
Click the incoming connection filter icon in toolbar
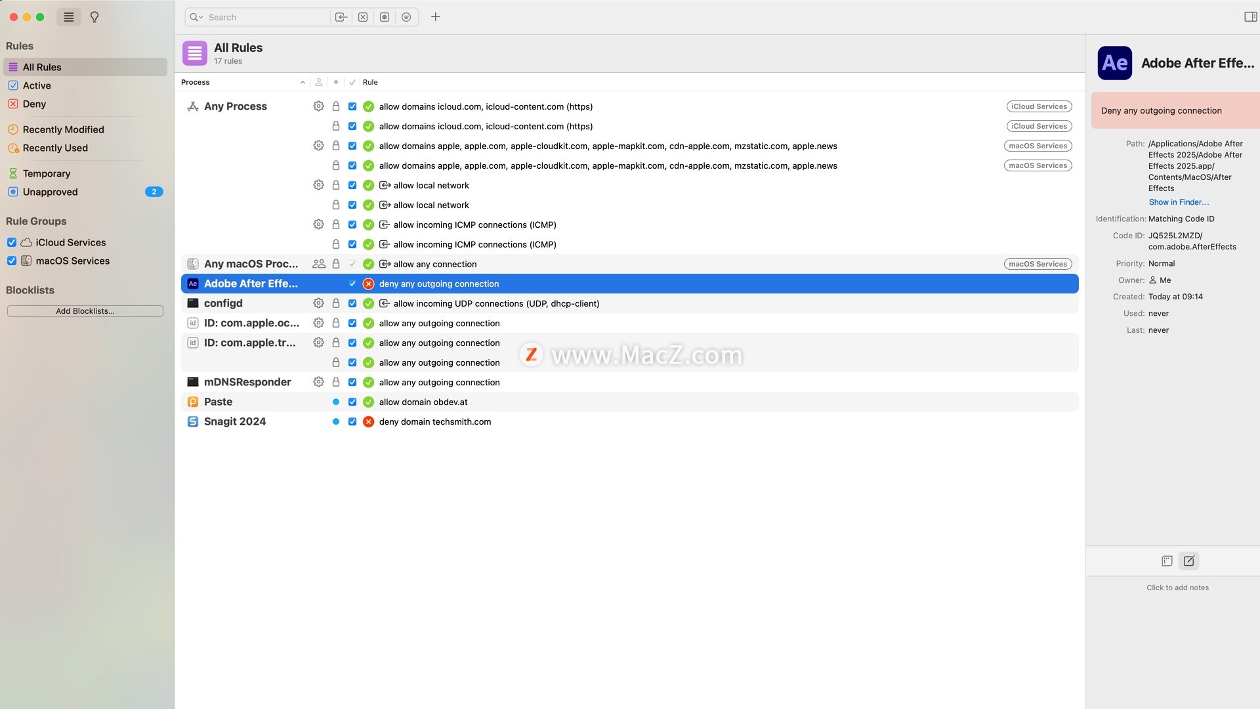tap(341, 17)
